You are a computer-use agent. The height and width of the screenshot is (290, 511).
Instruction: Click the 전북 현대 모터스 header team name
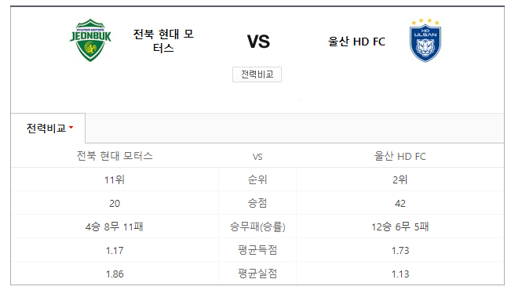pyautogui.click(x=163, y=41)
